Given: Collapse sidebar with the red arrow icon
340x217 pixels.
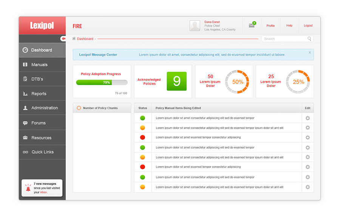Looking at the screenshot, I should 63,39.
